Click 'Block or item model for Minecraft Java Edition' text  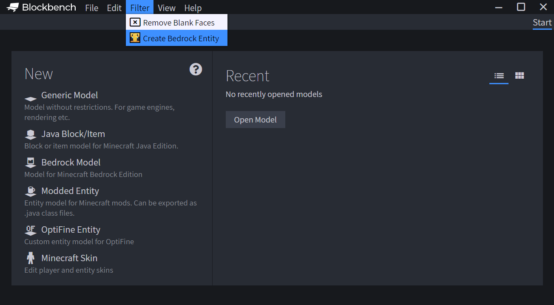click(101, 146)
